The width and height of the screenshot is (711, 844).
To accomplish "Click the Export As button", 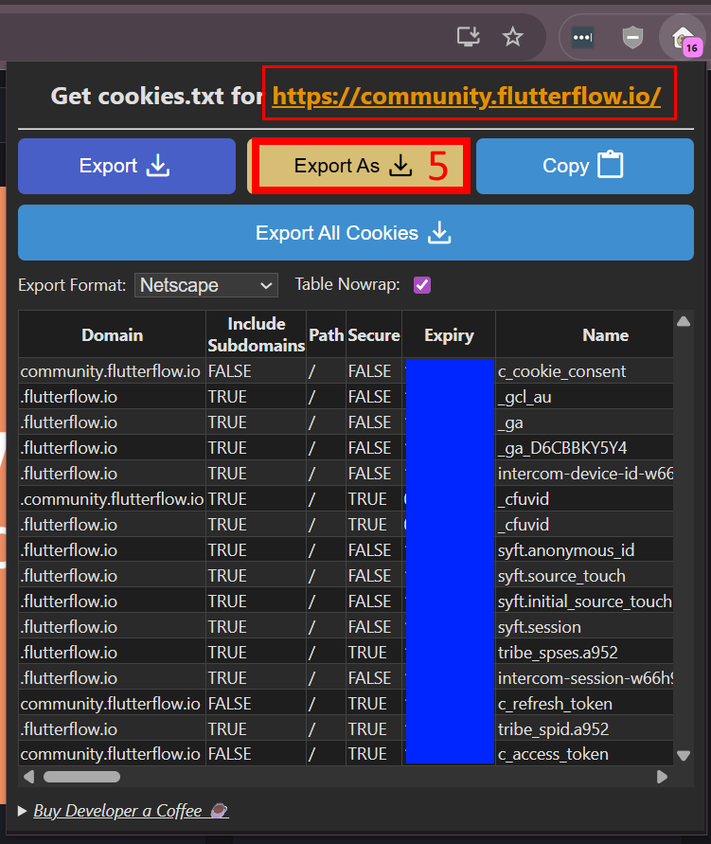I will (x=359, y=166).
